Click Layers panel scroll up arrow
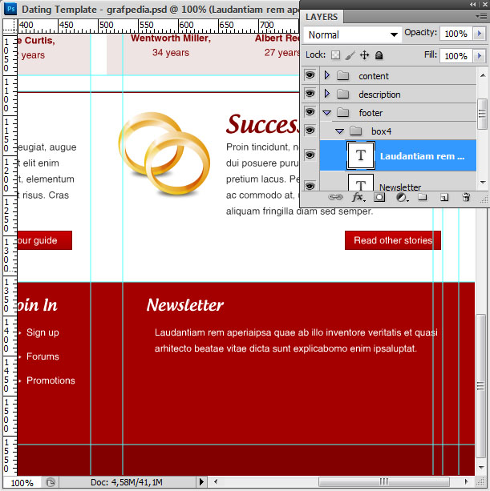The width and height of the screenshot is (490, 491). [x=483, y=75]
